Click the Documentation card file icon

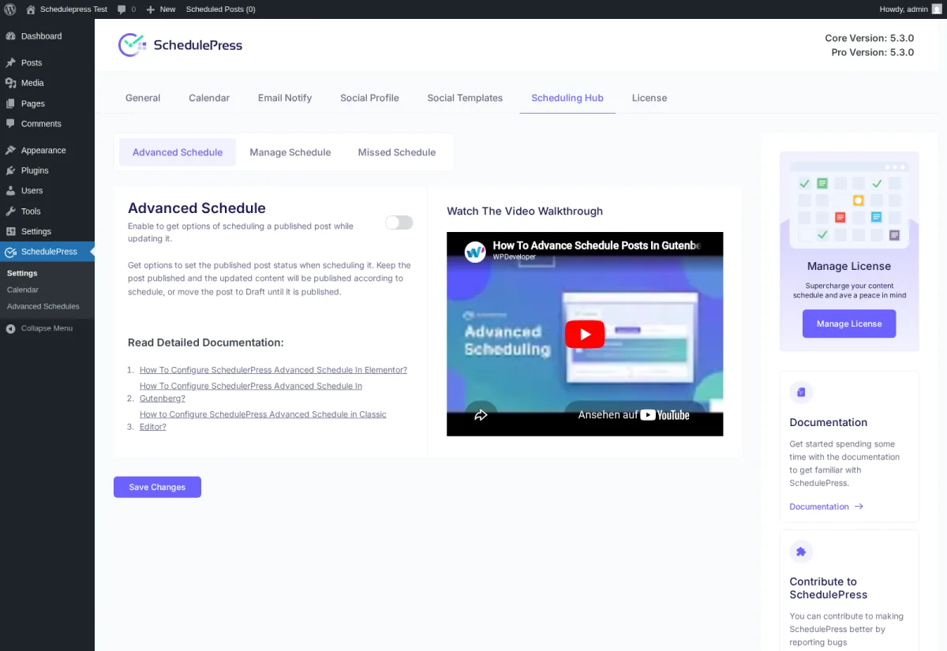[x=801, y=392]
